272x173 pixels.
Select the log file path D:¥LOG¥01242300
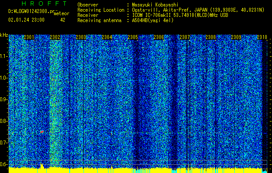[31, 11]
